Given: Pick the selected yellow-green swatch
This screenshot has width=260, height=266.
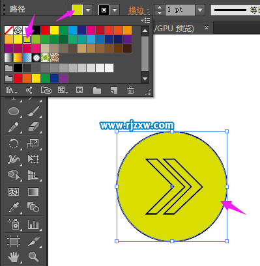Looking at the screenshot, I should (x=27, y=40).
